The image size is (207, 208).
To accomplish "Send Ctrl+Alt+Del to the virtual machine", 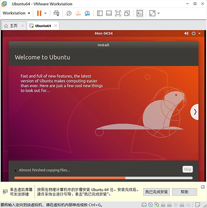I will point(57,13).
